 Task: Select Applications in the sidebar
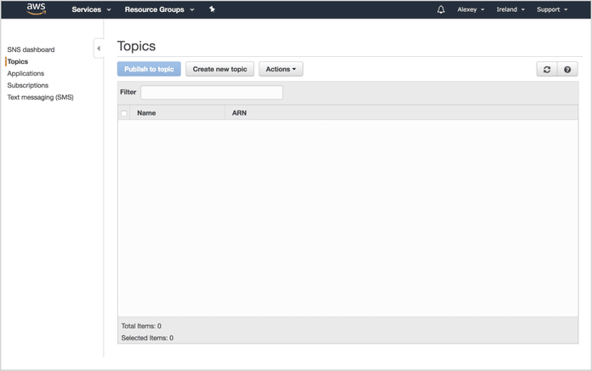coord(26,73)
